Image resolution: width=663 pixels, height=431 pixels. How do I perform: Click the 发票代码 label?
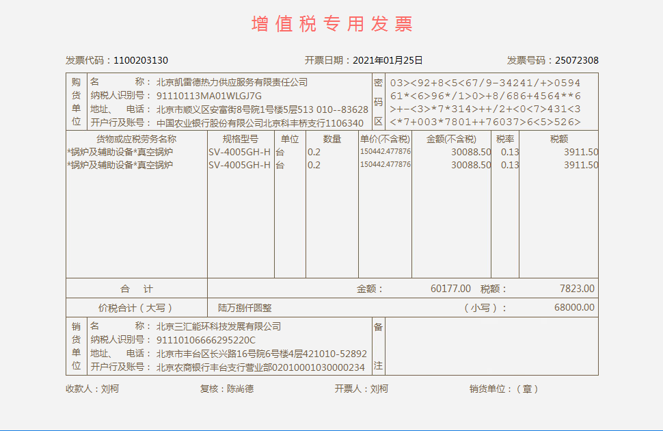[x=85, y=60]
